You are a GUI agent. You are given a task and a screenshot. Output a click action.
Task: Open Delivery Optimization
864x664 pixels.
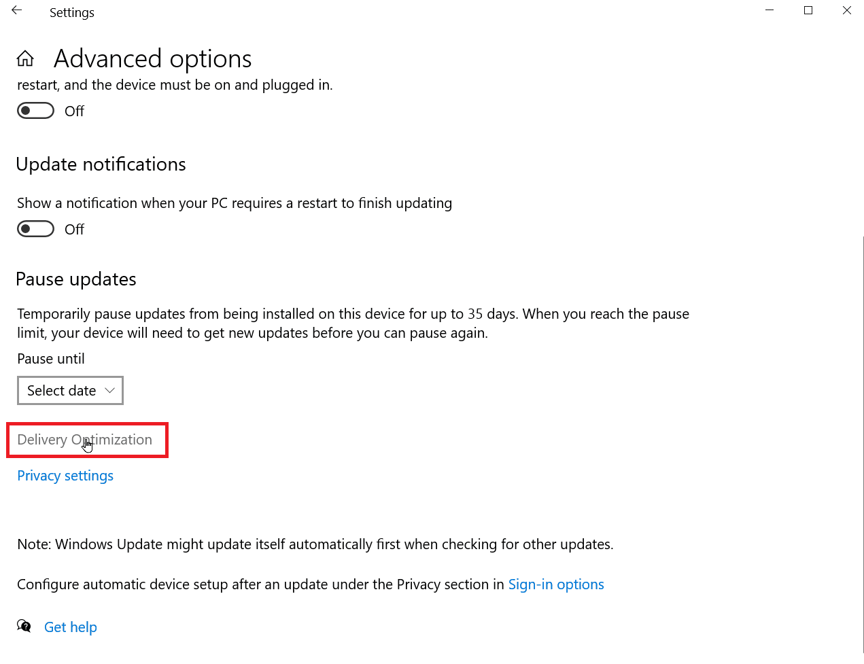click(x=85, y=440)
